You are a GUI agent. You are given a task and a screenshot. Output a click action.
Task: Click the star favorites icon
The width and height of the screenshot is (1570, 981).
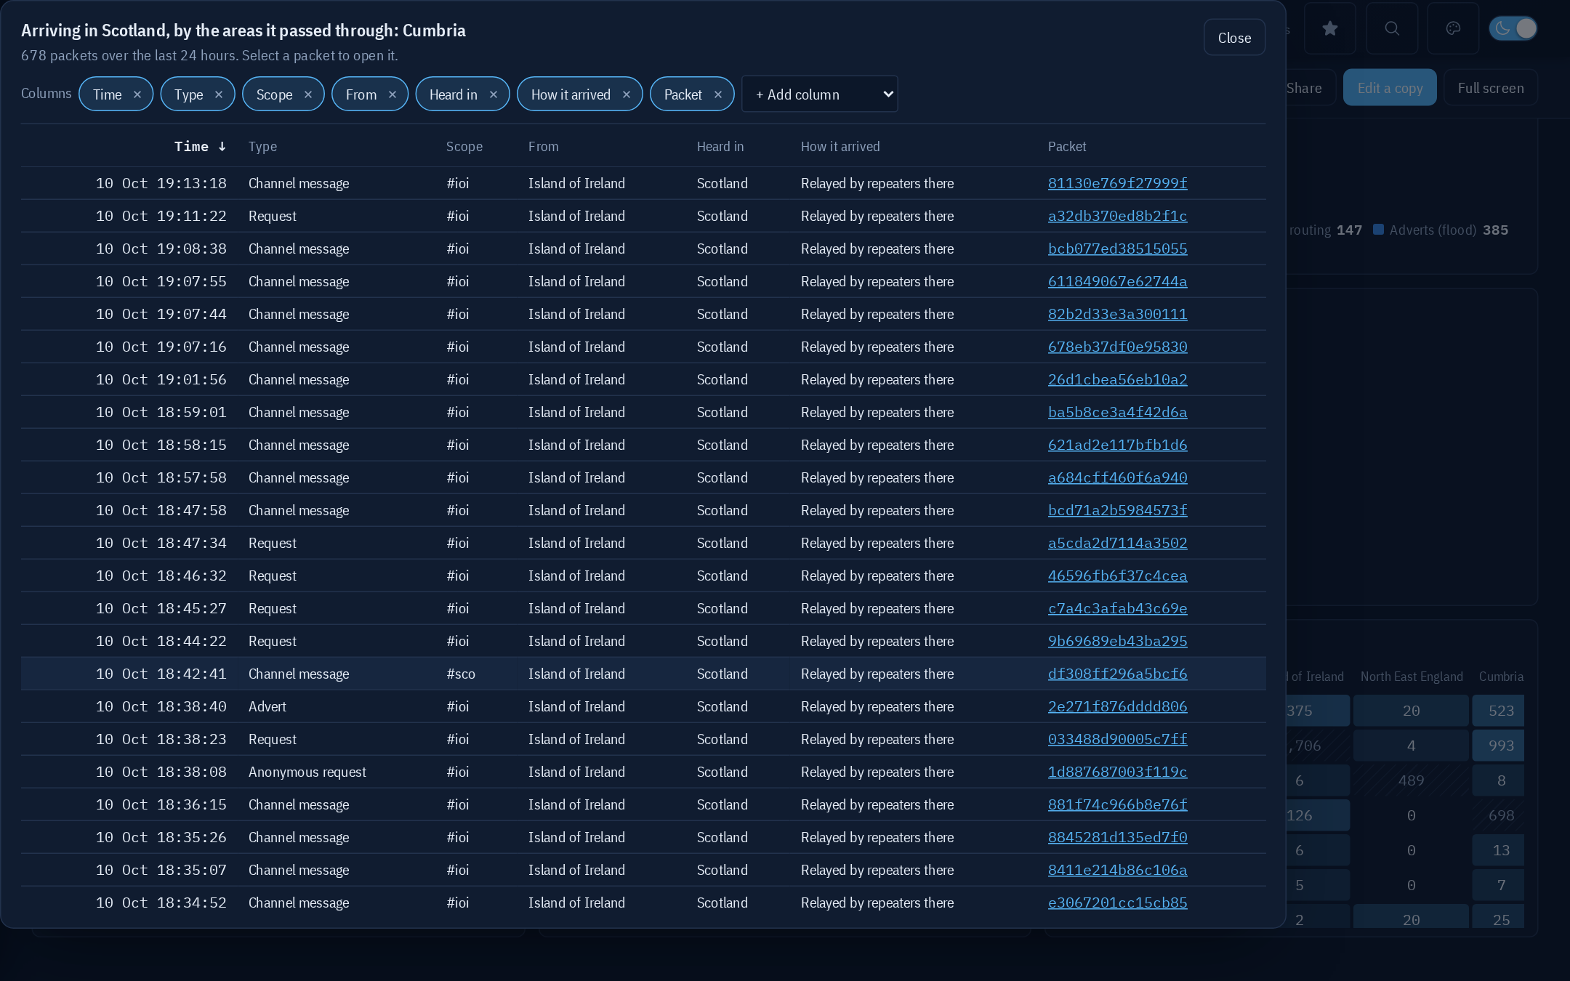1329,28
